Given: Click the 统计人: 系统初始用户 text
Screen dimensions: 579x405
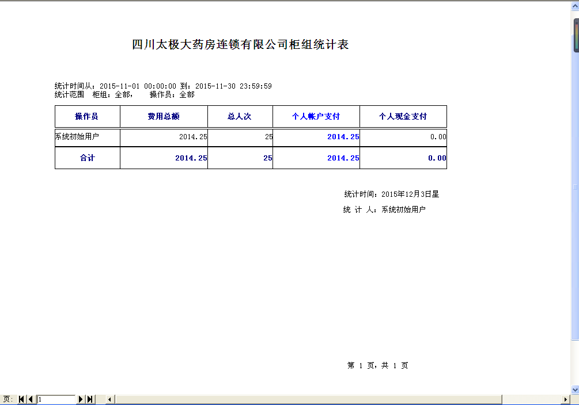Looking at the screenshot, I should click(x=384, y=209).
